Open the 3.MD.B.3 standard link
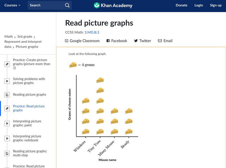 coord(92,32)
